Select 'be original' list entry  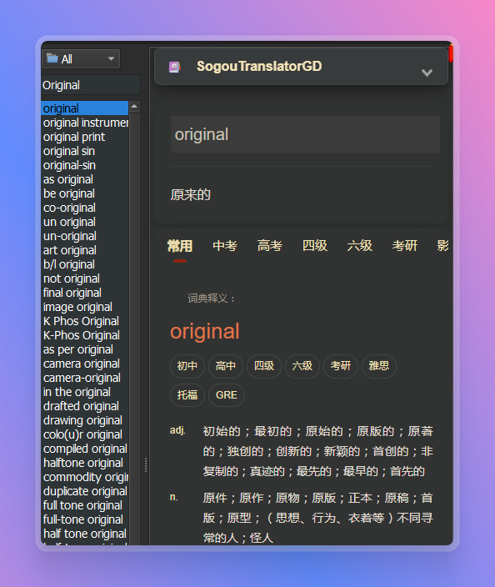coord(84,193)
